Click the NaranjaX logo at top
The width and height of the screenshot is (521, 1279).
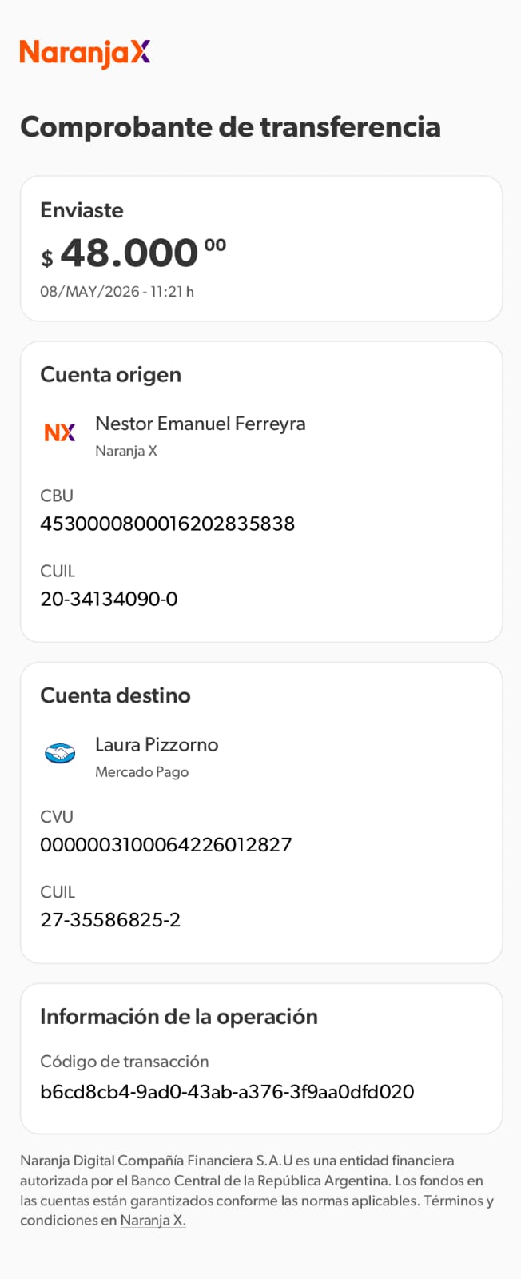(x=86, y=53)
